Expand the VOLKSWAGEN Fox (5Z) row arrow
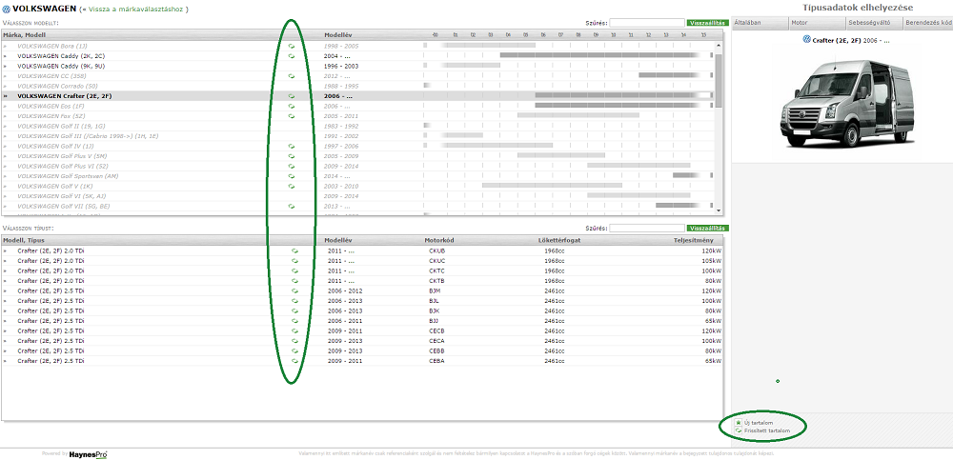Screen dimensions: 953x460 [x=6, y=116]
